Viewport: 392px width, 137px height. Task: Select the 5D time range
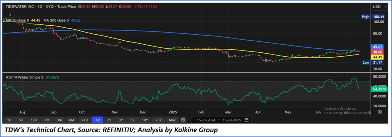(x=22, y=120)
